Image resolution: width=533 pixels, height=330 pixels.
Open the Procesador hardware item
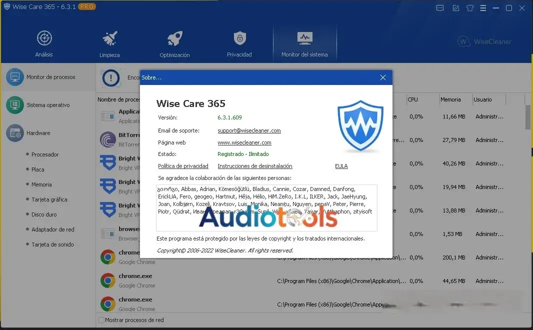[x=45, y=154]
